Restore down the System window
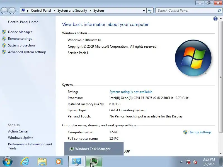This screenshot has width=223, height=167. click(x=209, y=3)
